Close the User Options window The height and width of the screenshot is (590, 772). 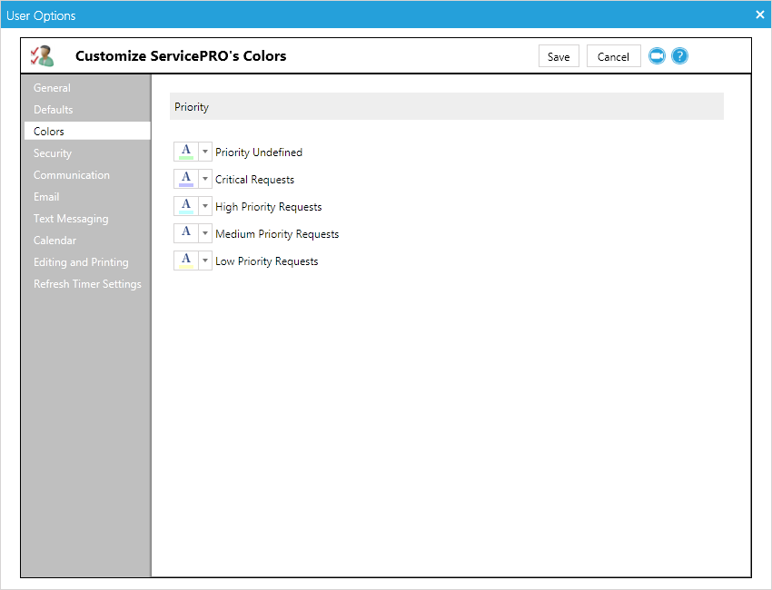coord(759,15)
